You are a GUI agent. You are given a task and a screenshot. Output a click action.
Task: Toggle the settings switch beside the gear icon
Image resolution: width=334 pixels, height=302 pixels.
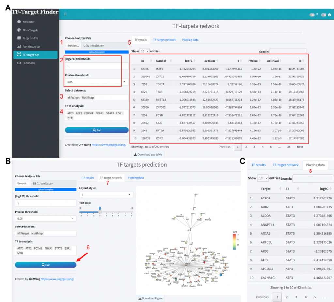coord(324,15)
